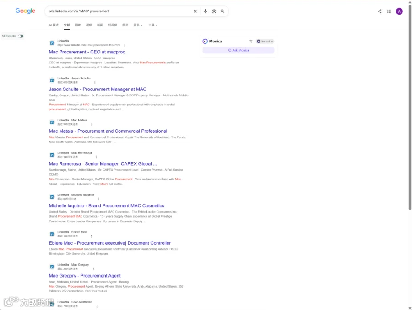Click 'LinkedIn · Sean Matthews' source text
412x310 pixels.
point(75,302)
